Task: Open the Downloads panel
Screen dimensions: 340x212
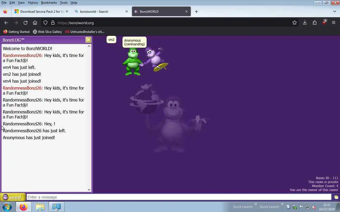Action: point(305,23)
